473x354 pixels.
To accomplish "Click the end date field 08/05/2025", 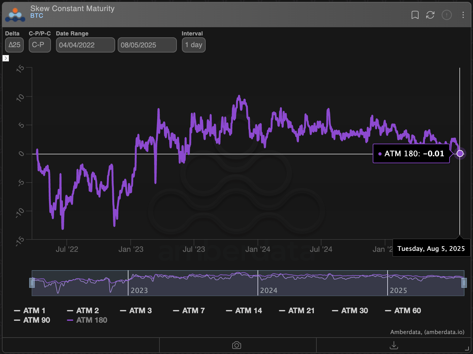I will click(x=147, y=45).
